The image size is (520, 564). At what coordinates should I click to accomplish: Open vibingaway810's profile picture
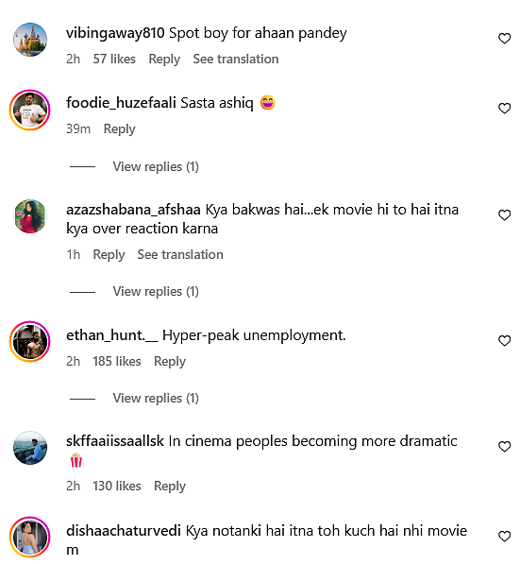click(30, 40)
